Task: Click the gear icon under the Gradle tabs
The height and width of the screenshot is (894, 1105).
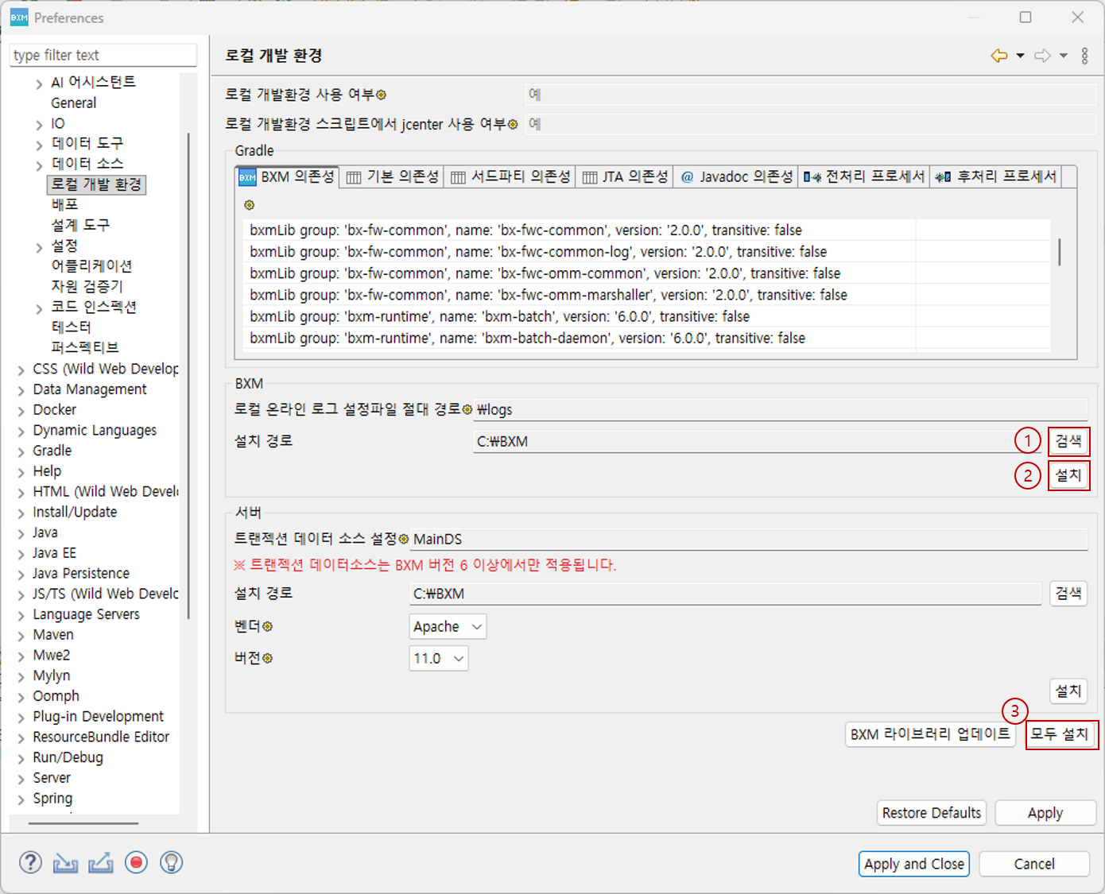Action: click(249, 205)
